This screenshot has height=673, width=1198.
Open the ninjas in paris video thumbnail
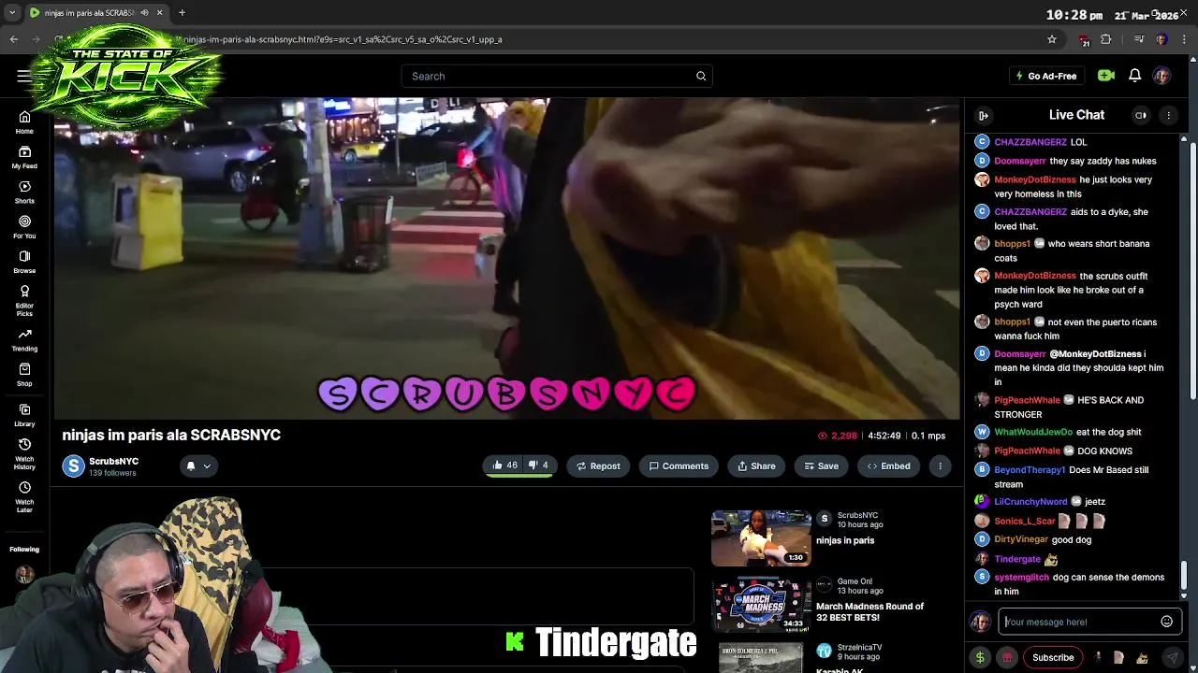click(x=761, y=537)
